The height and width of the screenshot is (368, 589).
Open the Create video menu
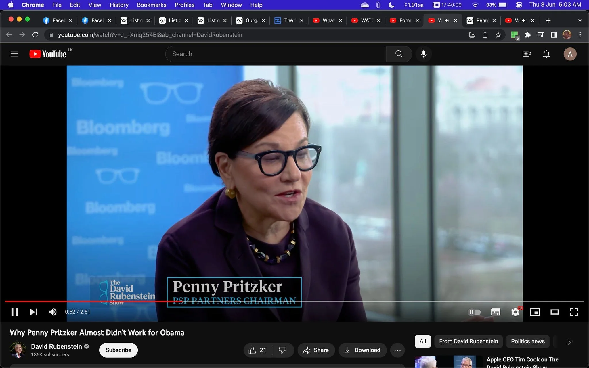point(527,54)
